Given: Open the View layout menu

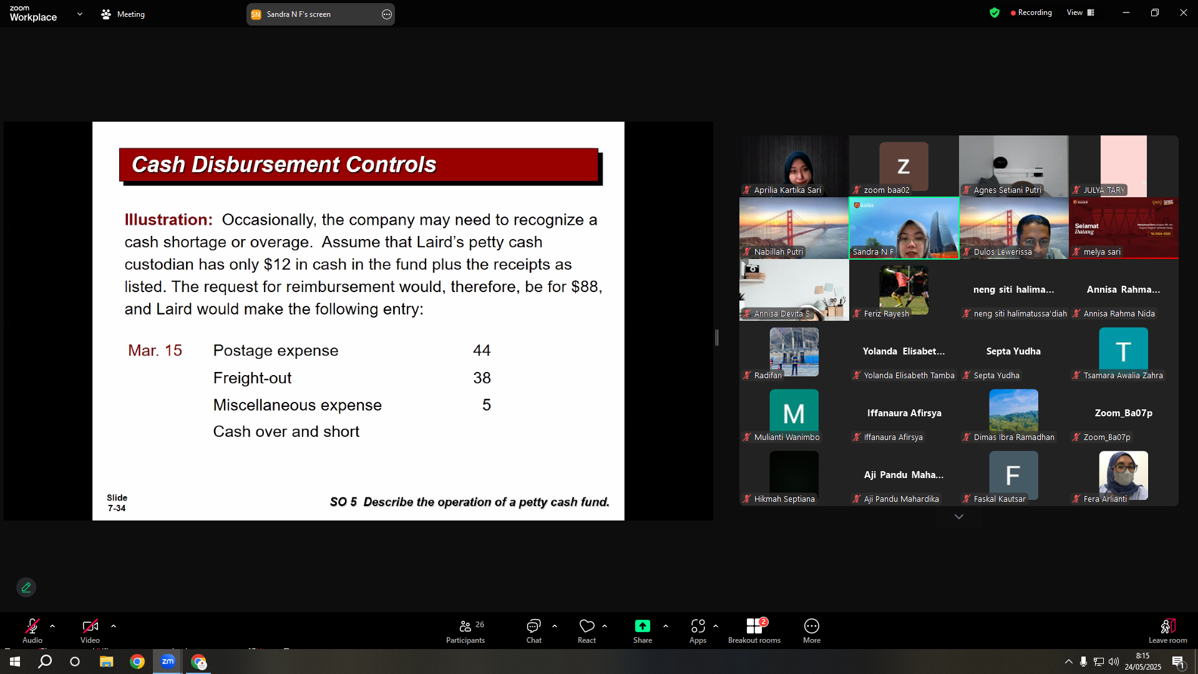Looking at the screenshot, I should click(x=1081, y=12).
